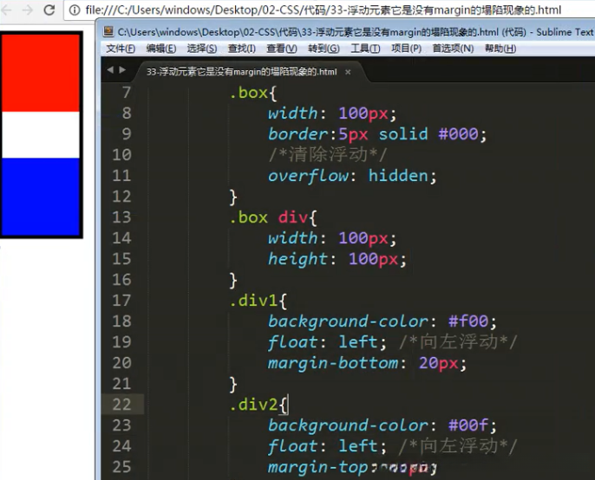The width and height of the screenshot is (595, 480).
Task: Click the .div1 selector on line 17
Action: [x=253, y=301]
